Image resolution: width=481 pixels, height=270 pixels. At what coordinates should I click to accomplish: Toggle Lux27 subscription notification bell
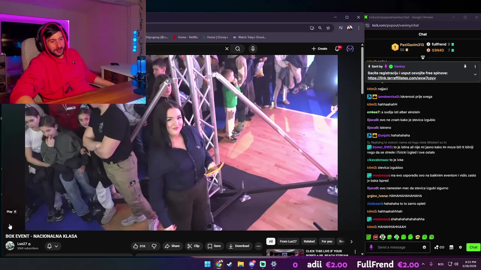click(x=49, y=246)
